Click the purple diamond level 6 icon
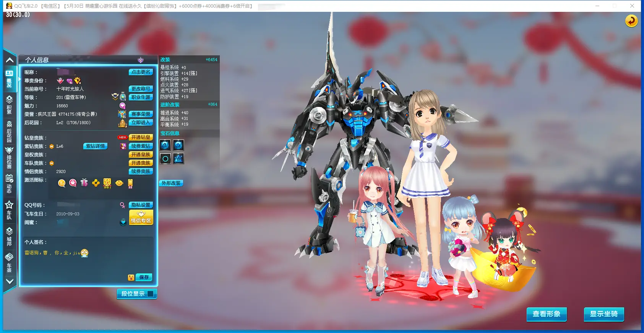 click(70, 81)
